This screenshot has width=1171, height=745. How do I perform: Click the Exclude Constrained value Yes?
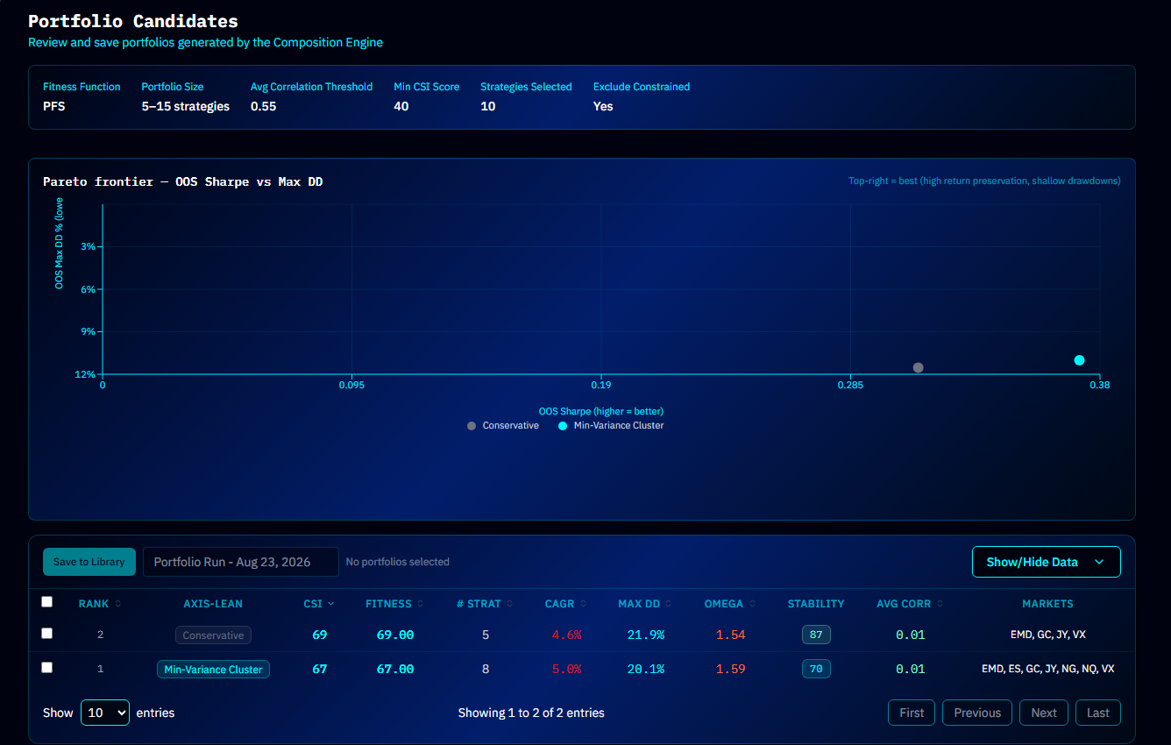(603, 106)
